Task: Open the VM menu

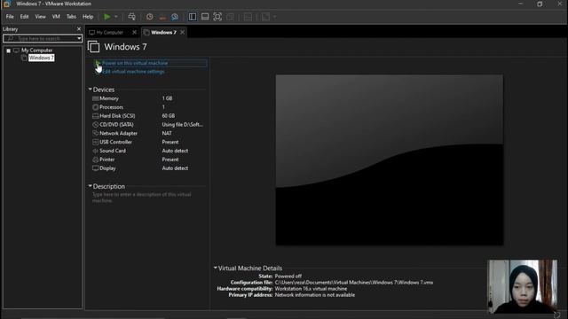Action: [56, 17]
